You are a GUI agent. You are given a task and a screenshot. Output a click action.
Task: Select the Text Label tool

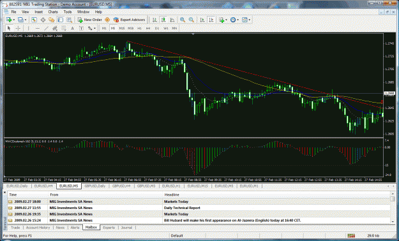tap(81, 28)
